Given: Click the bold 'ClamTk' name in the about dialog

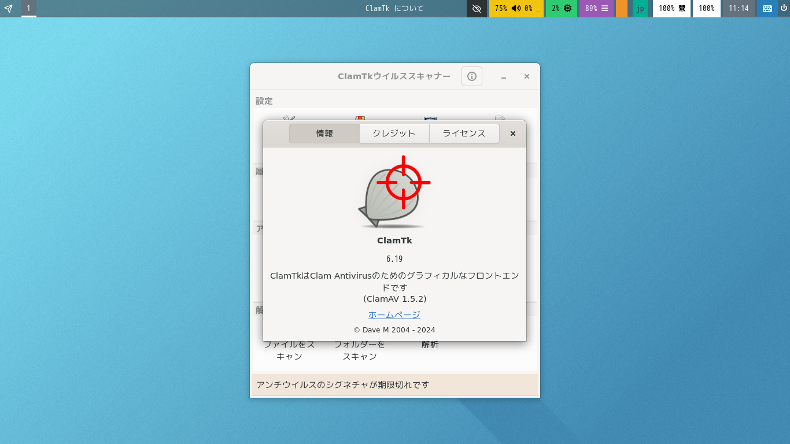Looking at the screenshot, I should (x=394, y=240).
